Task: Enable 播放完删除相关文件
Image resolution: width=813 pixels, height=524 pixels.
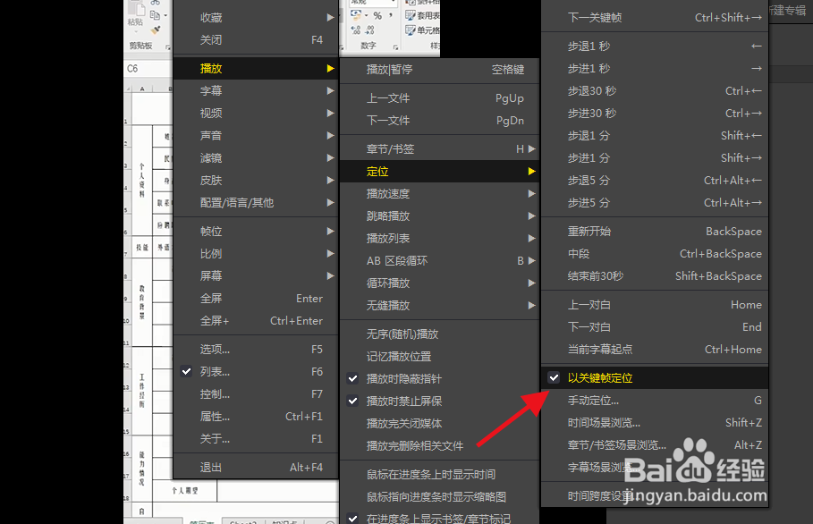Action: coord(440,445)
